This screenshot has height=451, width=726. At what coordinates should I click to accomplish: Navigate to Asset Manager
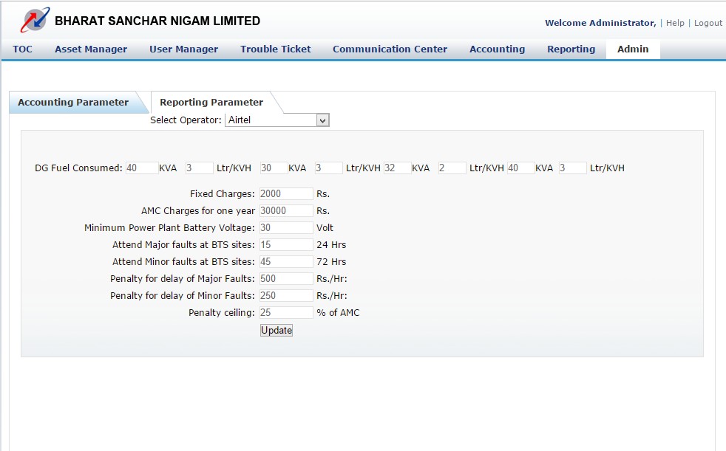pos(91,49)
